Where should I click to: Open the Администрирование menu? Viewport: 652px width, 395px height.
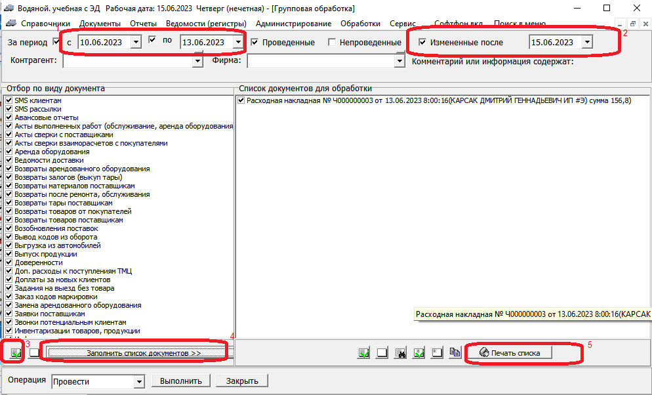(x=294, y=24)
